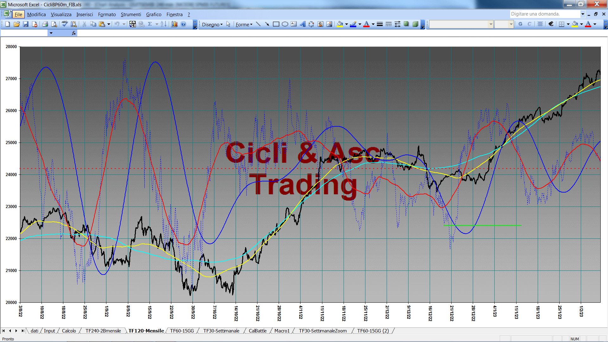Click the Copy icon
Viewport: 608px width, 342px height.
point(93,24)
